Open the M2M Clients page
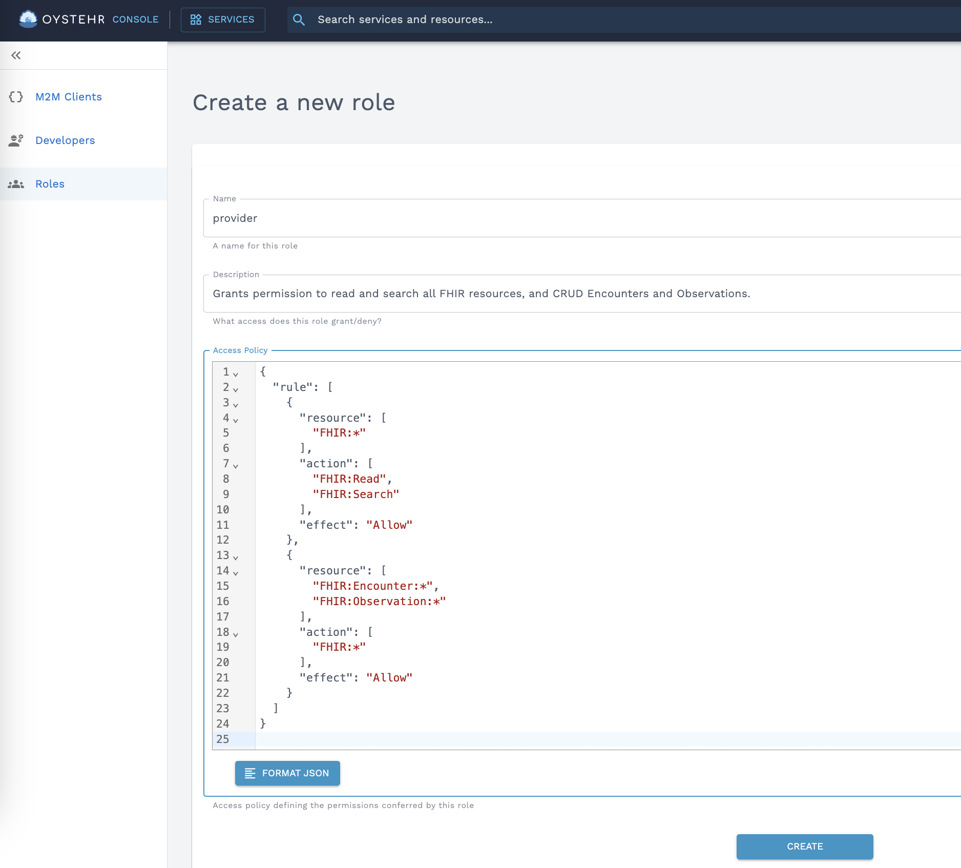Screen dimensions: 961x868 69,97
